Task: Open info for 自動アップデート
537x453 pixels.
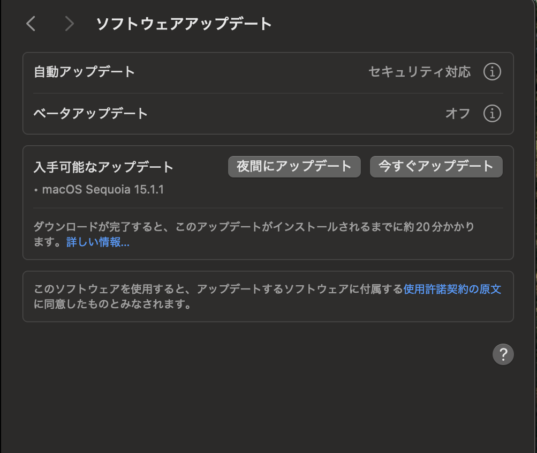Action: [x=492, y=71]
